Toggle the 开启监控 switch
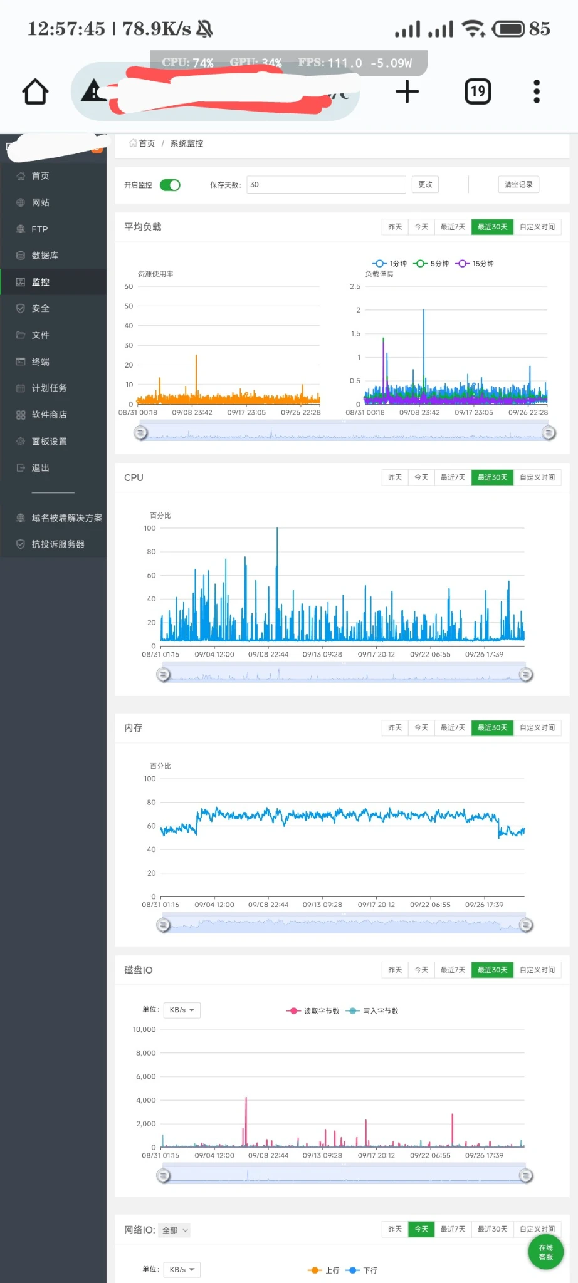 [170, 185]
